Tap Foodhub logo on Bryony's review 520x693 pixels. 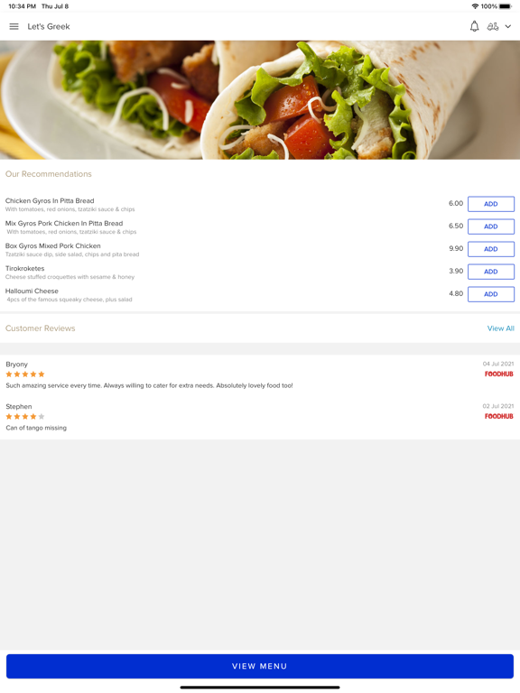pos(498,374)
